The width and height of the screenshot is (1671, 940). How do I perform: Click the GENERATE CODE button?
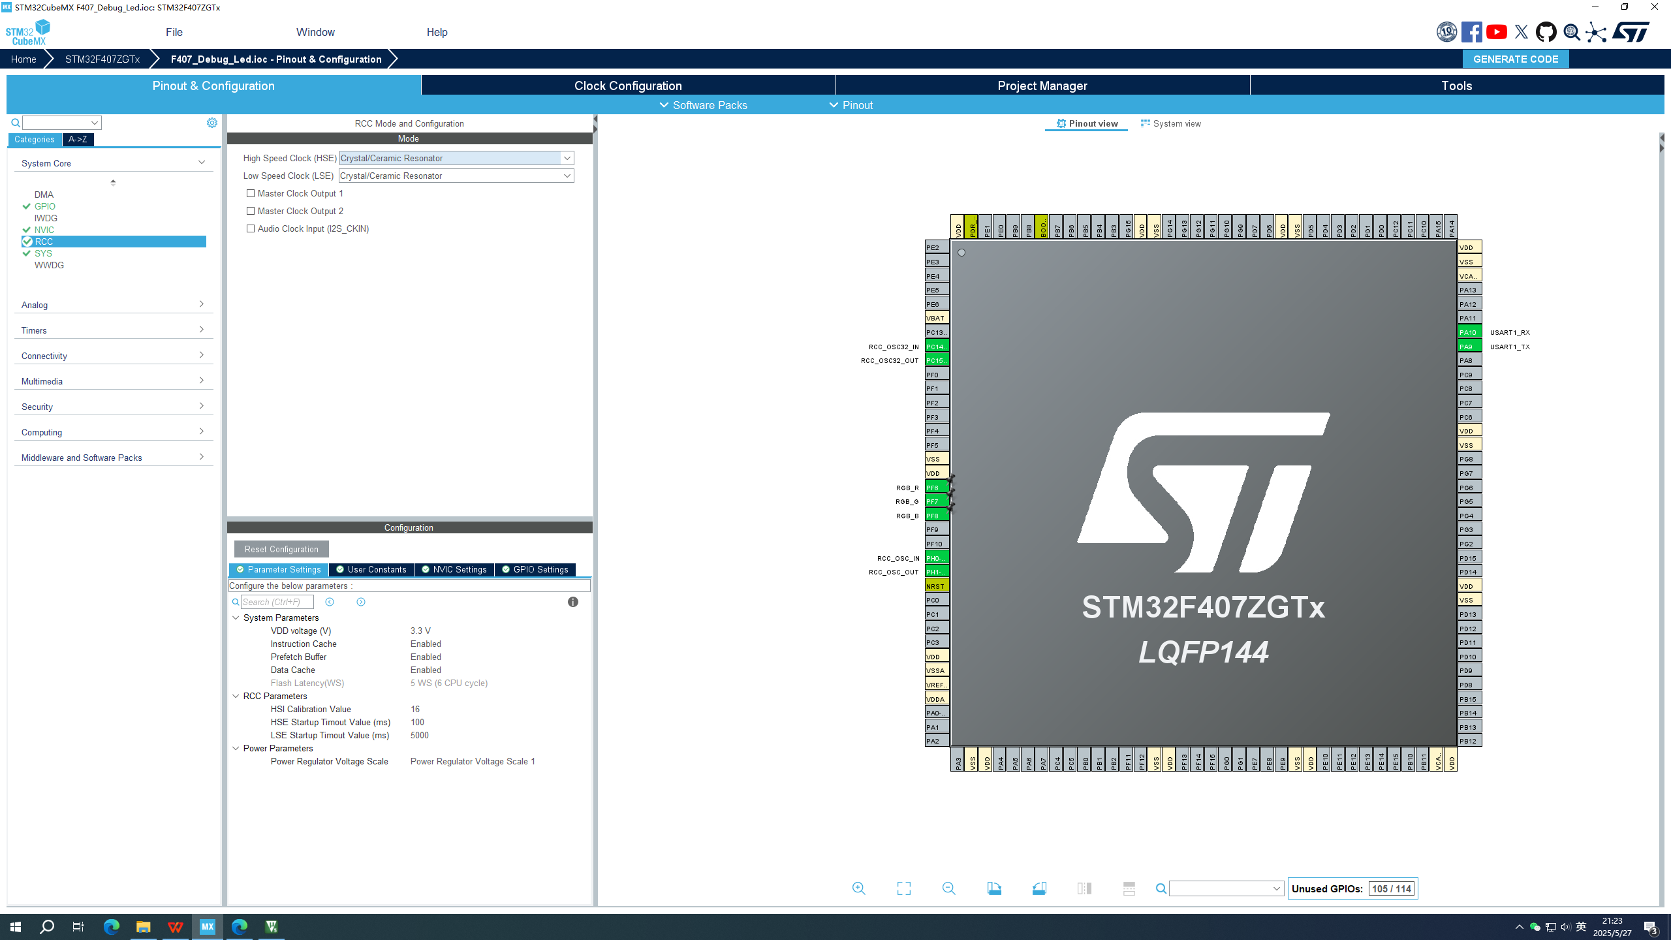click(1516, 59)
